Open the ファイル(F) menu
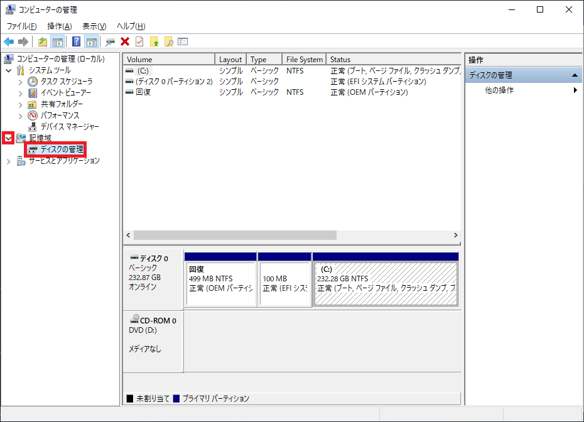584x422 pixels. click(x=21, y=26)
